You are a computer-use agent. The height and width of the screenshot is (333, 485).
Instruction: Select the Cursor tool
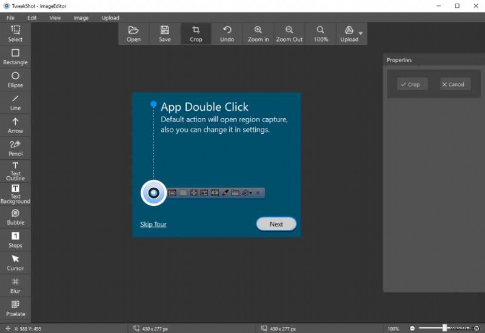[15, 263]
